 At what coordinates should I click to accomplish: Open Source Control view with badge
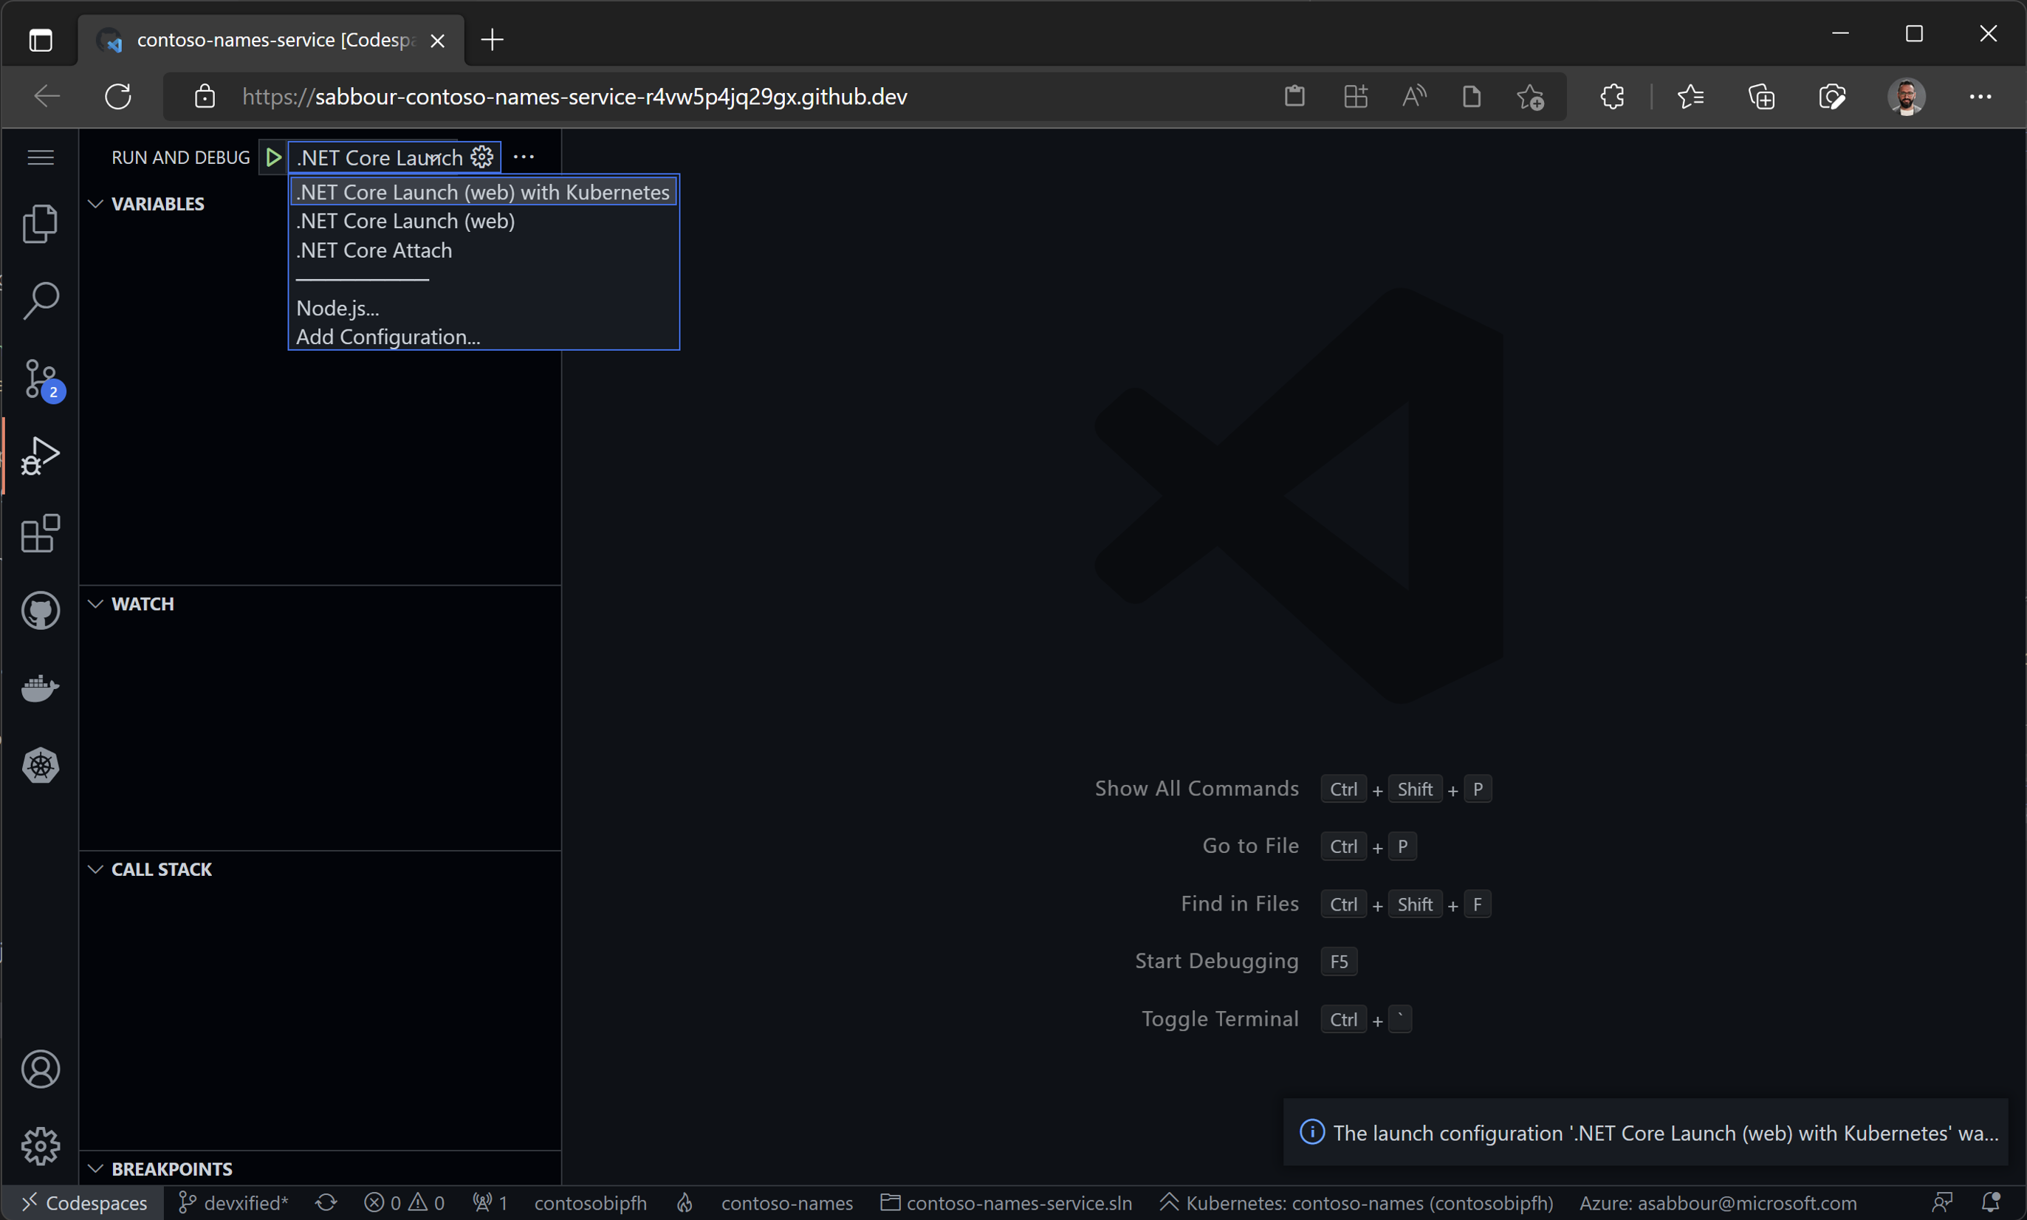39,379
